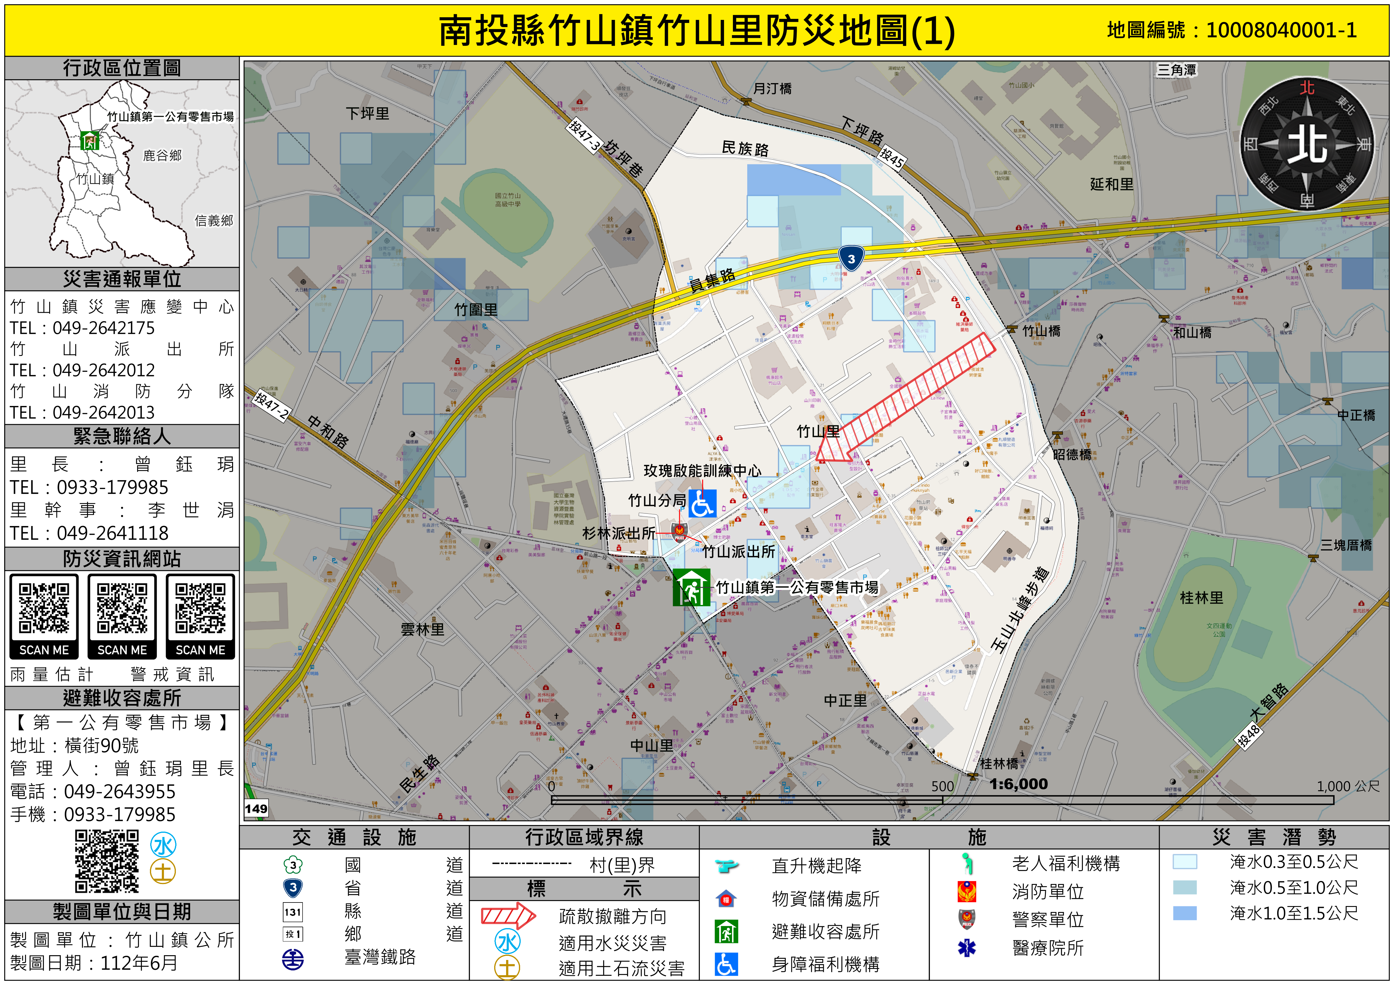Screen dimensions: 1394x985
Task: Click the county road 131 legend sign
Action: [293, 911]
